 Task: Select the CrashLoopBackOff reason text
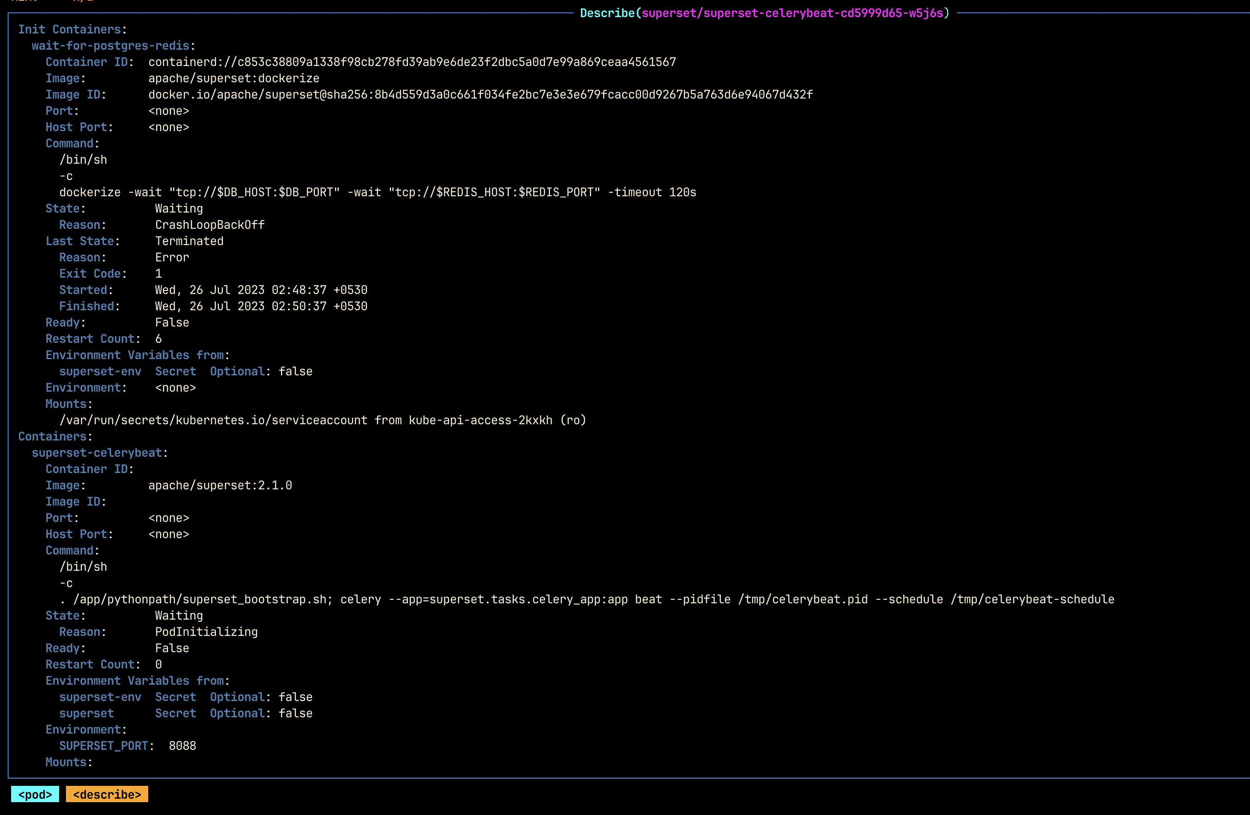(x=209, y=225)
